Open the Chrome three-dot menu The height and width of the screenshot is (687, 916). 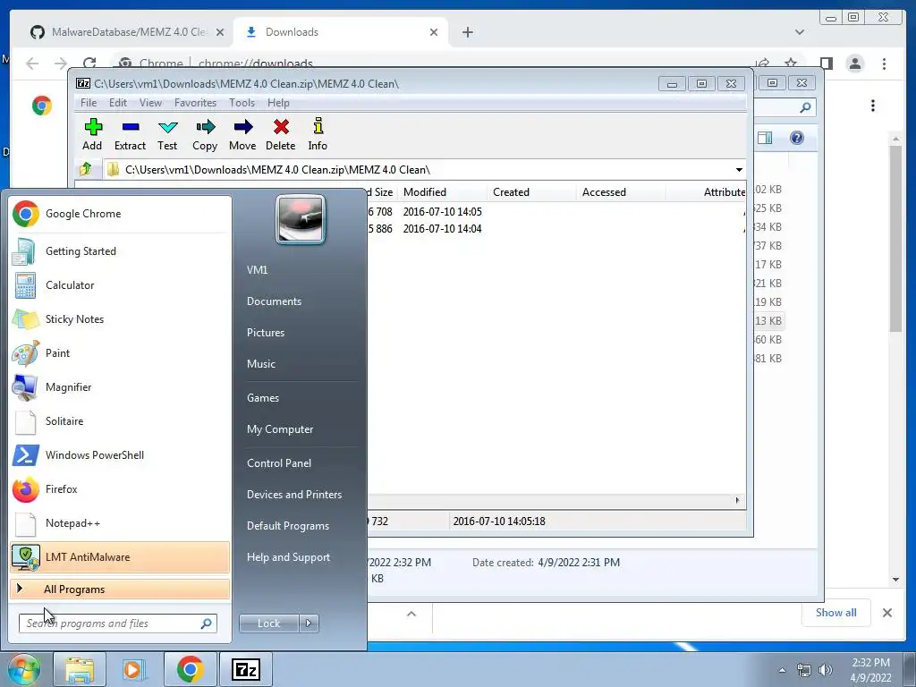[x=884, y=64]
